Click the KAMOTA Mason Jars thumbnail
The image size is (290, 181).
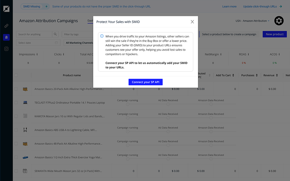click(25, 116)
